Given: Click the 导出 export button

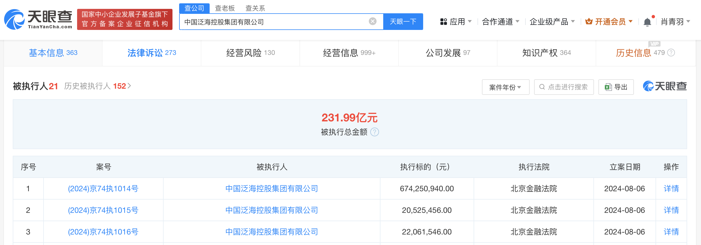Looking at the screenshot, I should [x=616, y=87].
